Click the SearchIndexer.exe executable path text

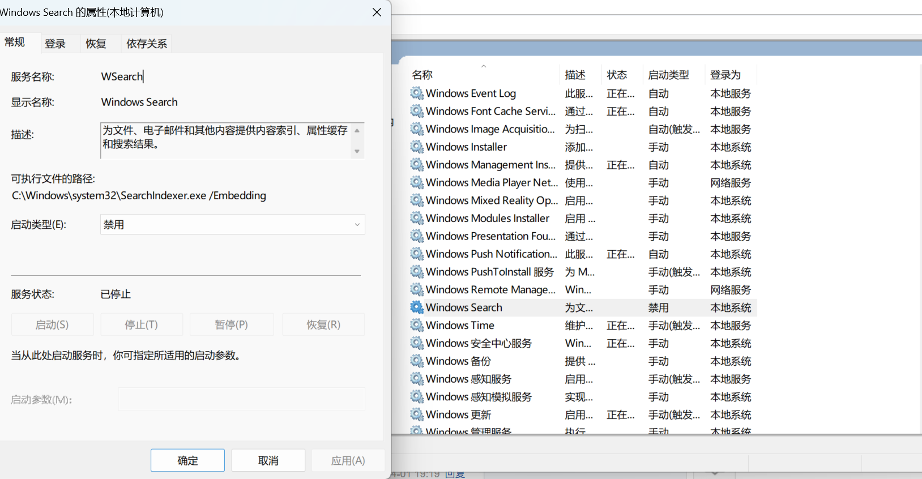pos(139,195)
